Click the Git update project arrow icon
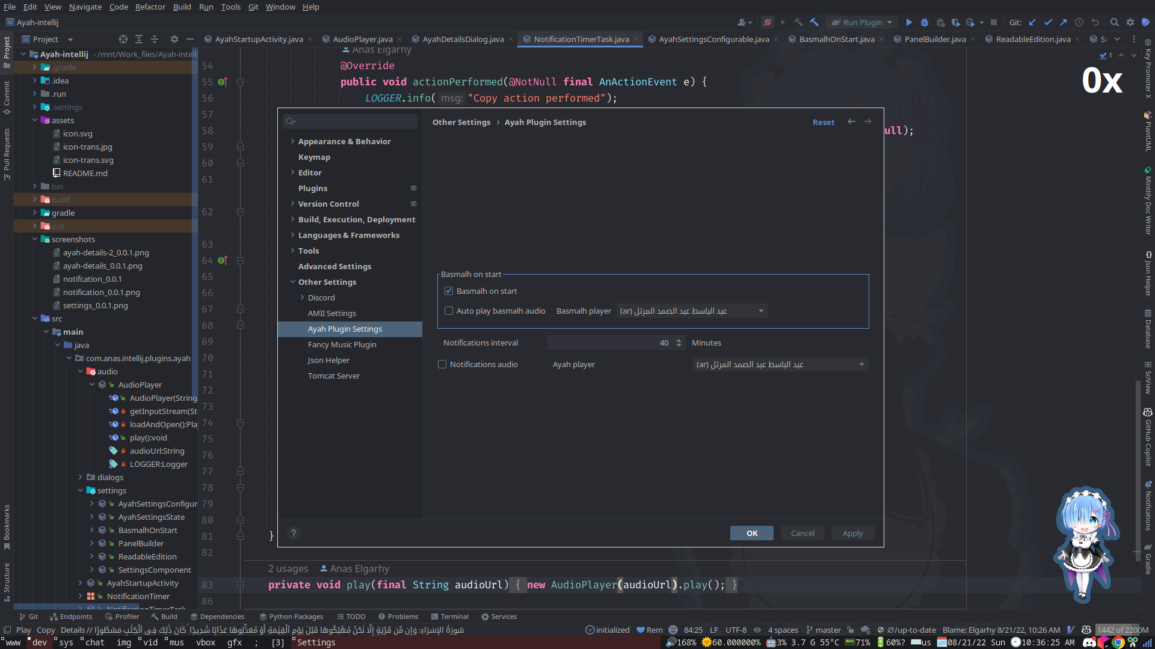The width and height of the screenshot is (1155, 649). (1032, 22)
